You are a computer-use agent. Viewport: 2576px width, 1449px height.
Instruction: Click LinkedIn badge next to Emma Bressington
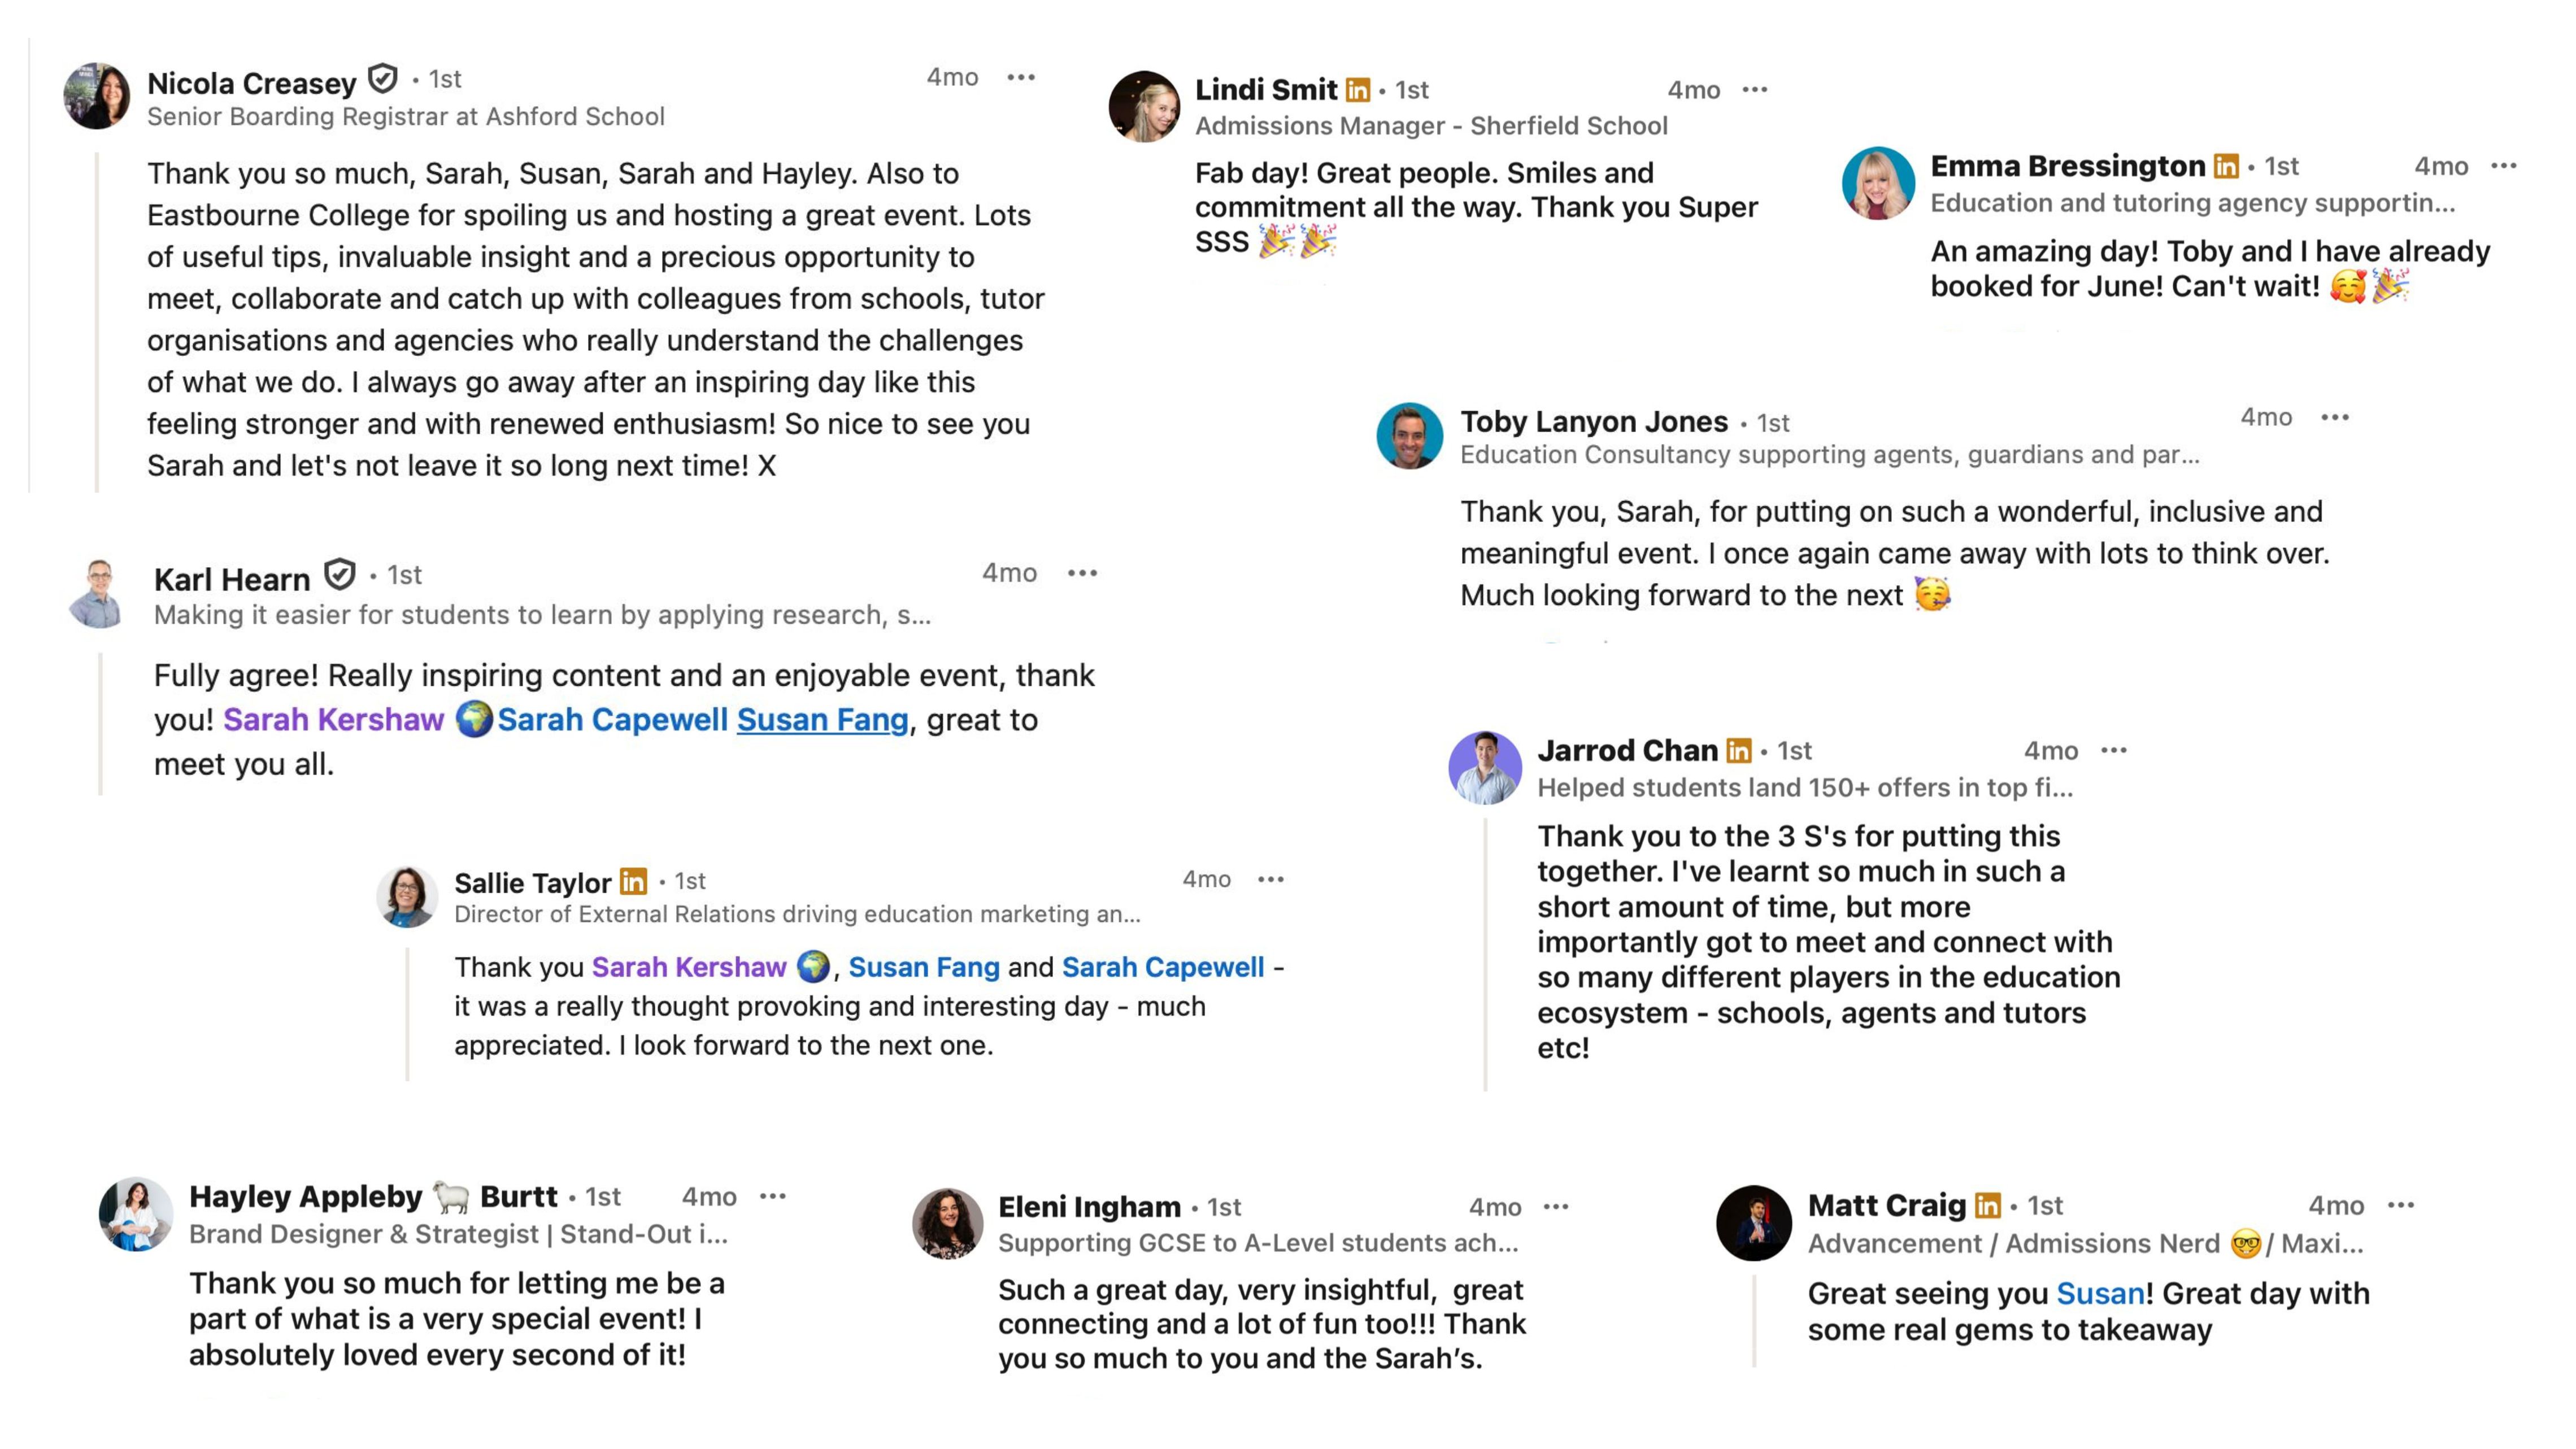click(x=2226, y=166)
